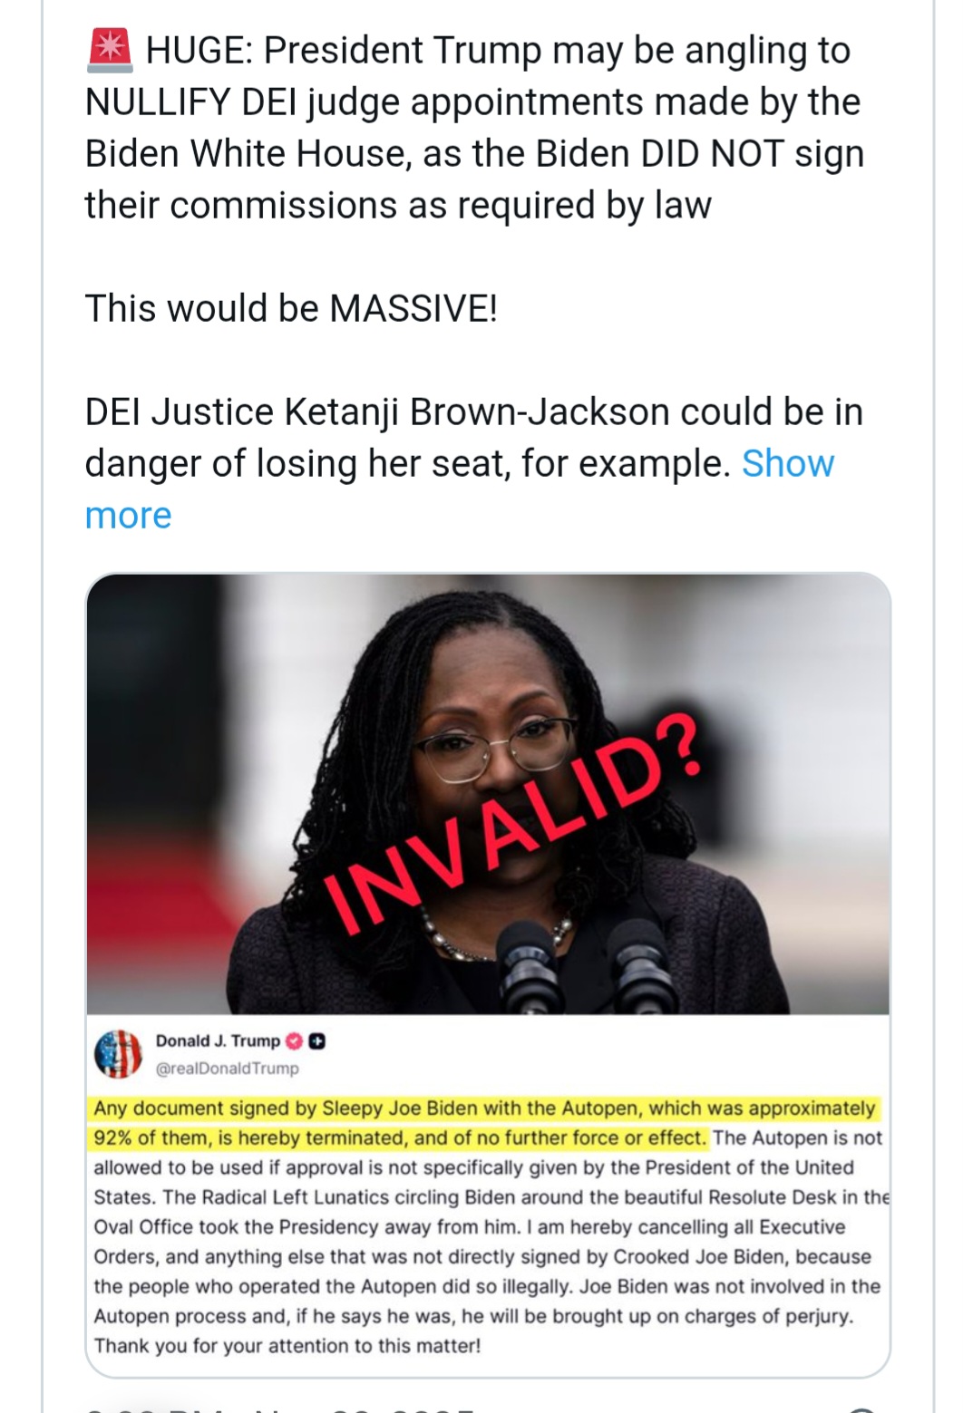Click the line starting with Oval Office

[470, 1227]
